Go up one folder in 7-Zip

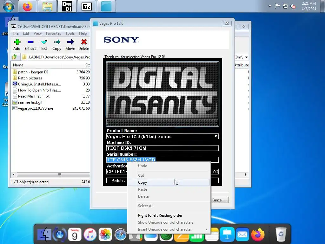coord(15,57)
